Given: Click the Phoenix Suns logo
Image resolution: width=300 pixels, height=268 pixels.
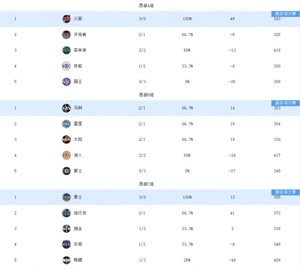Looking at the screenshot, I should point(66,140).
